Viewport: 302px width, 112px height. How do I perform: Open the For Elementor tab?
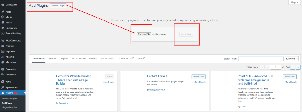point(126,58)
